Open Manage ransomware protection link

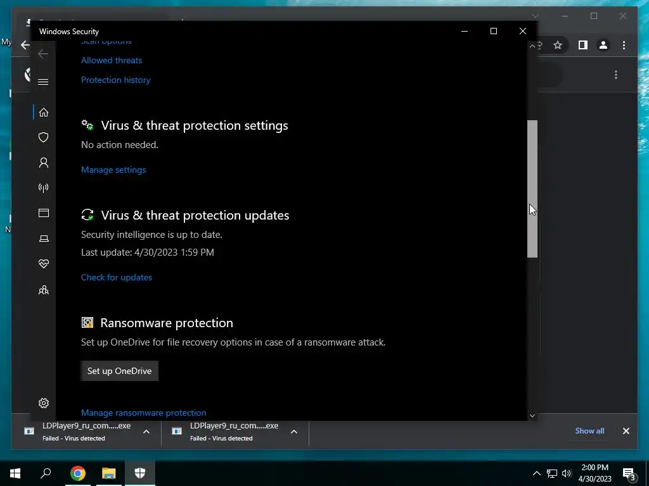[x=144, y=413]
